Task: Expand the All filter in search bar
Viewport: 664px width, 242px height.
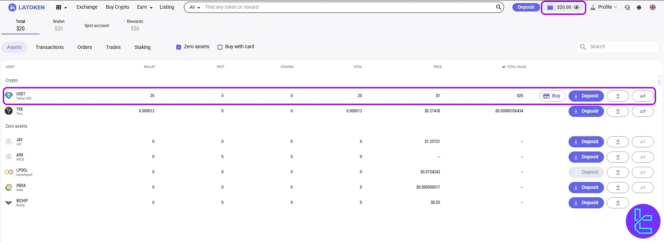Action: point(195,7)
